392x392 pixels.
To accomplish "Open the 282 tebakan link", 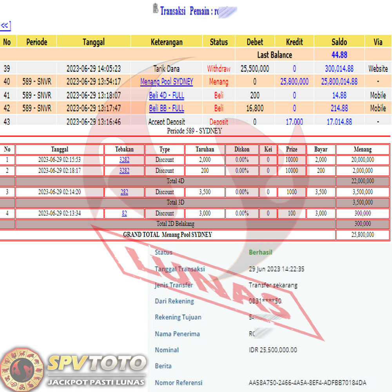I will [x=124, y=192].
